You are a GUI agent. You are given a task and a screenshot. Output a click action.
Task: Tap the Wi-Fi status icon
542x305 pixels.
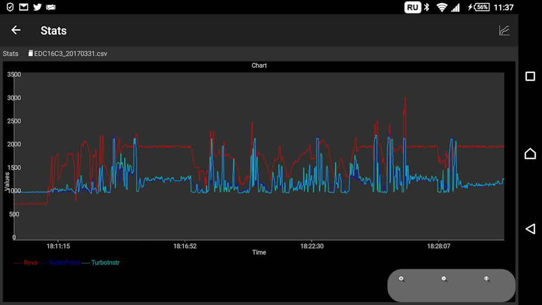click(442, 7)
